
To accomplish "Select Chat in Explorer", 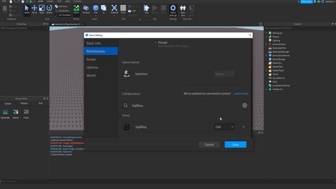I will [x=275, y=82].
